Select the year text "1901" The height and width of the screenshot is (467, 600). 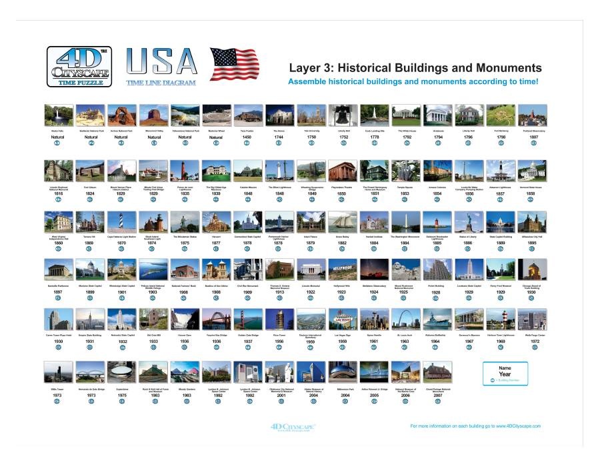click(x=122, y=292)
